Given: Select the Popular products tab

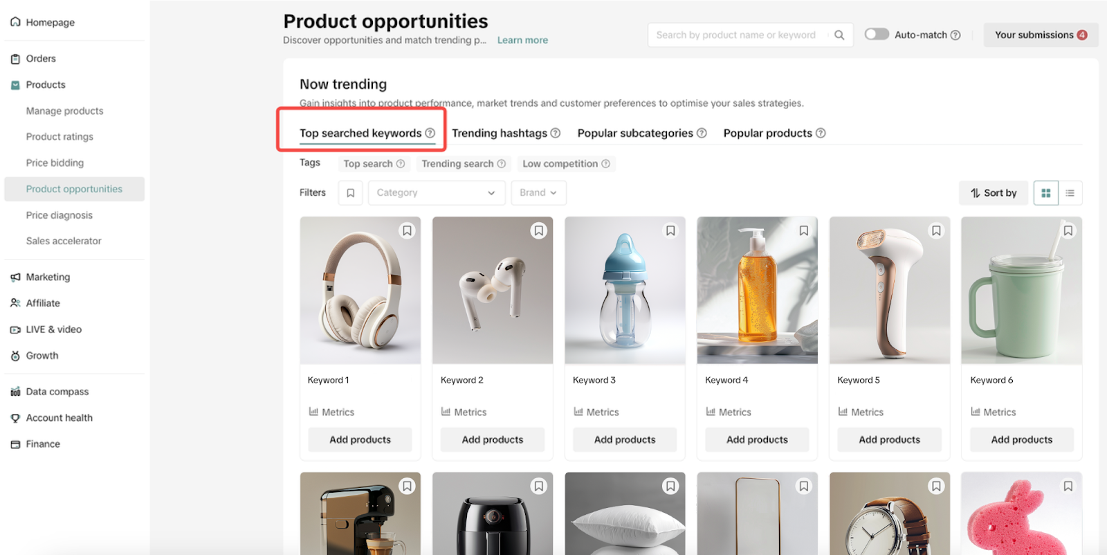Looking at the screenshot, I should 767,133.
